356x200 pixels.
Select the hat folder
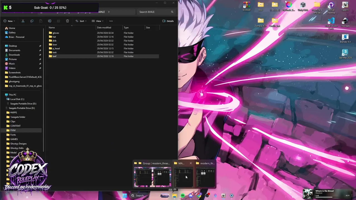point(103,37)
